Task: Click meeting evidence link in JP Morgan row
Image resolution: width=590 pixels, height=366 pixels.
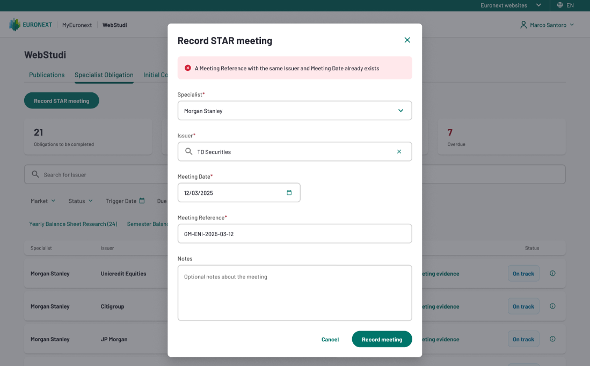Action: coord(441,339)
